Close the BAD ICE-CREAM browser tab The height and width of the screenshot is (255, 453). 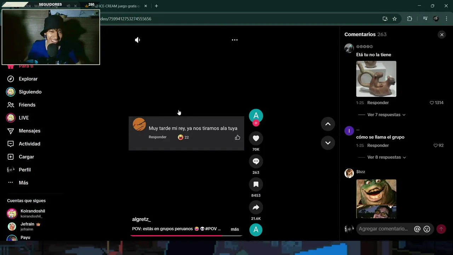pyautogui.click(x=145, y=6)
